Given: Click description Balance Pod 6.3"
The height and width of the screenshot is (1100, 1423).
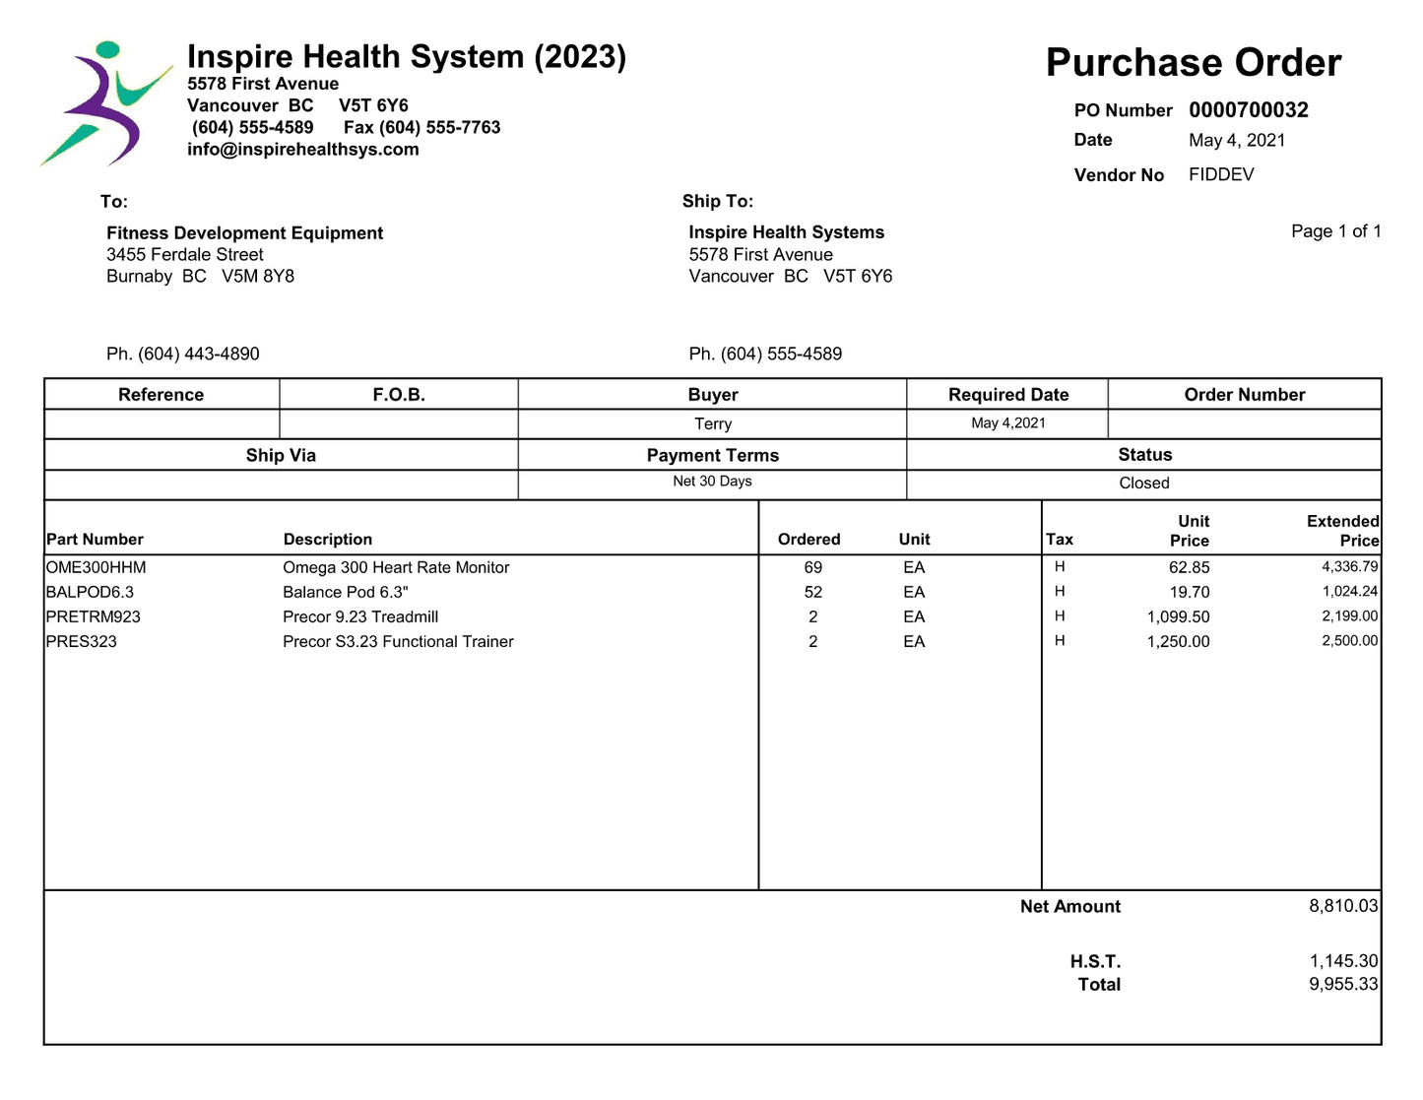Looking at the screenshot, I should [x=346, y=593].
